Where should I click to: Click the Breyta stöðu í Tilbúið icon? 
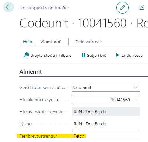point(26,55)
